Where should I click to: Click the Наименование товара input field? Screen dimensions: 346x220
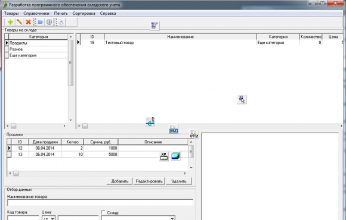pos(100,202)
